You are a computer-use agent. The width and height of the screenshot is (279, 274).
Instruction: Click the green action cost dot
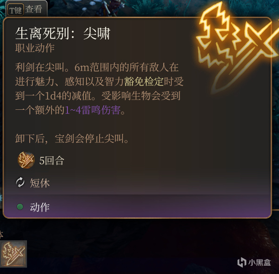click(20, 207)
